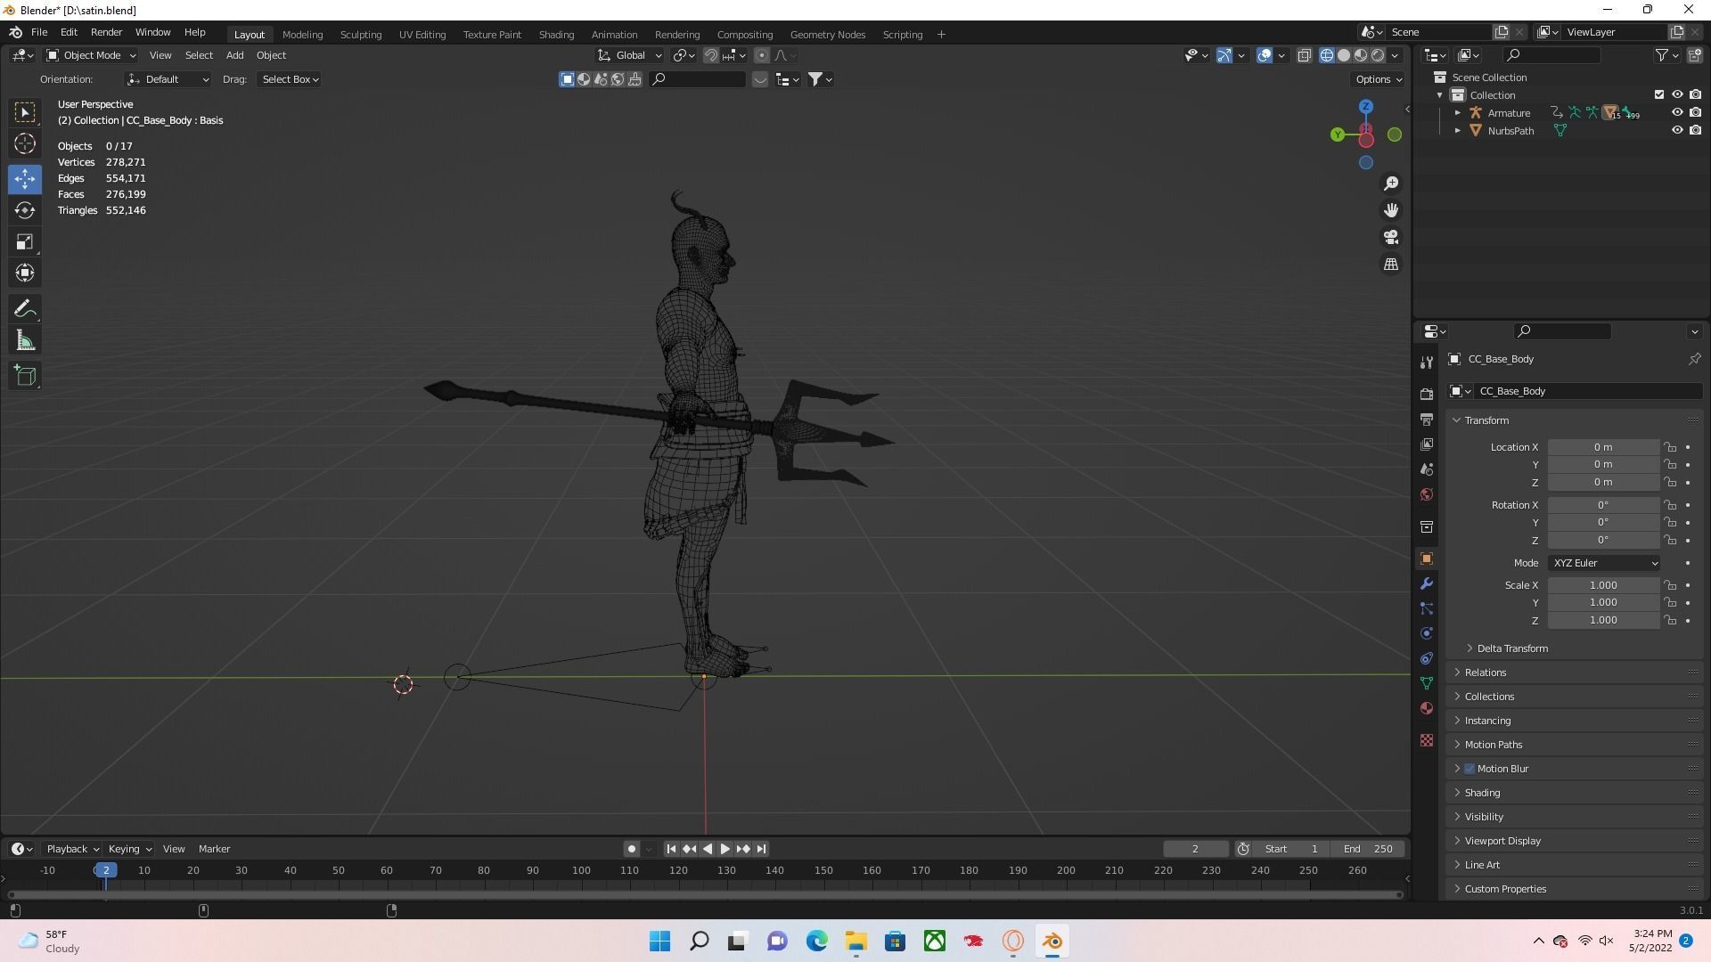Open the File menu
Screen dimensions: 1711x962
39,32
